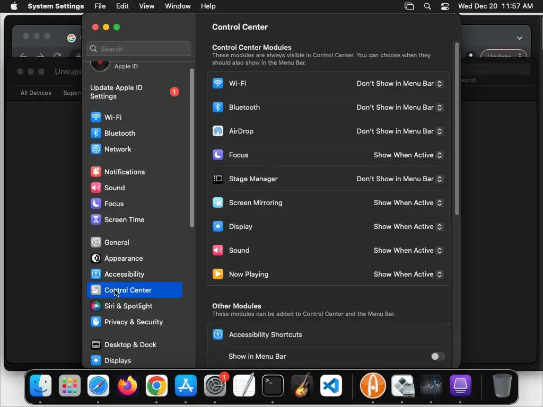Open Bluetooth in the sidebar

(x=134, y=133)
